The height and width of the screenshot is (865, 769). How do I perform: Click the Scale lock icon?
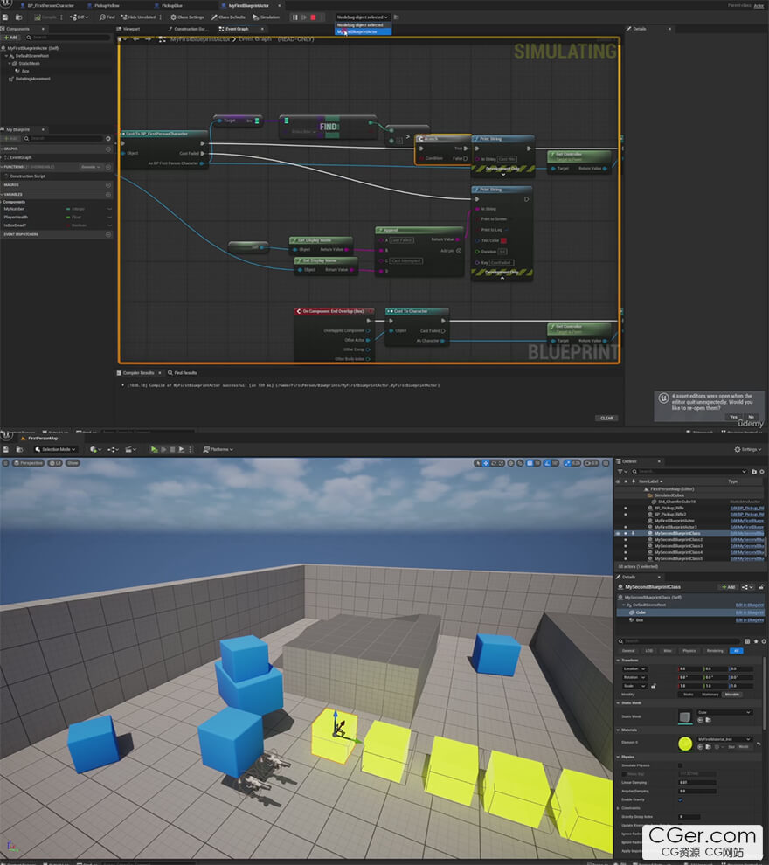click(x=654, y=686)
